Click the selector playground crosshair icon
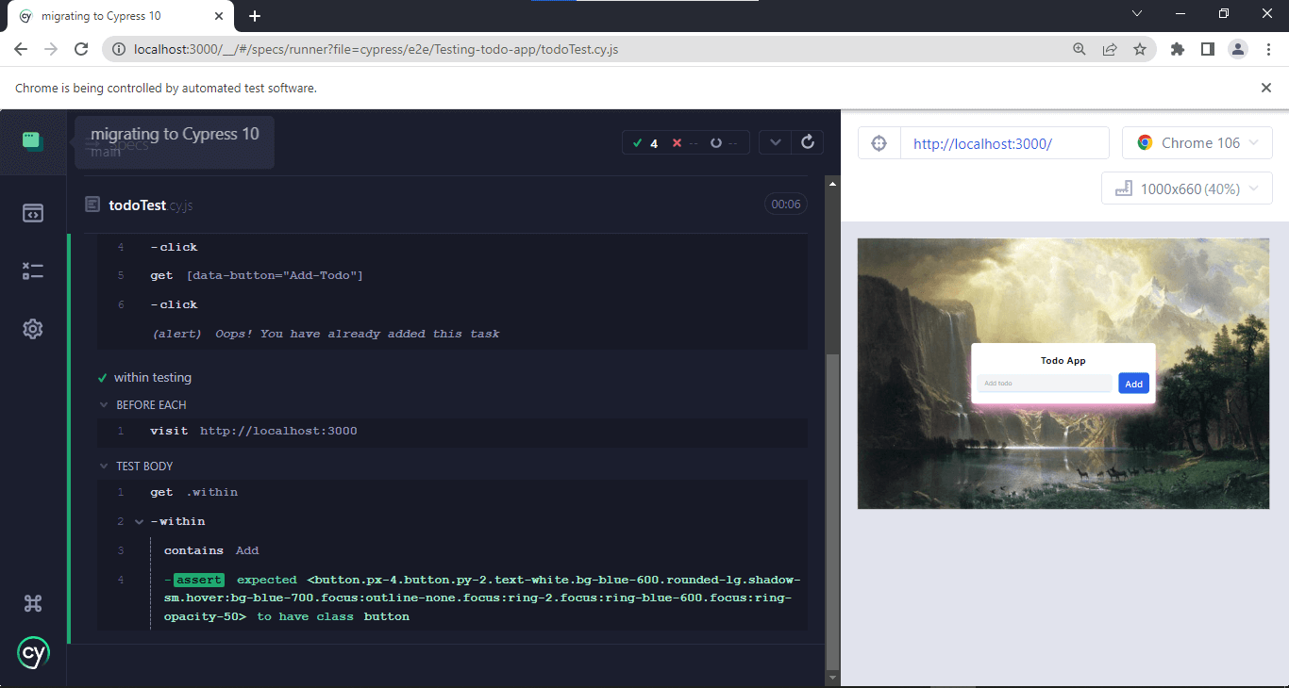 click(x=879, y=143)
